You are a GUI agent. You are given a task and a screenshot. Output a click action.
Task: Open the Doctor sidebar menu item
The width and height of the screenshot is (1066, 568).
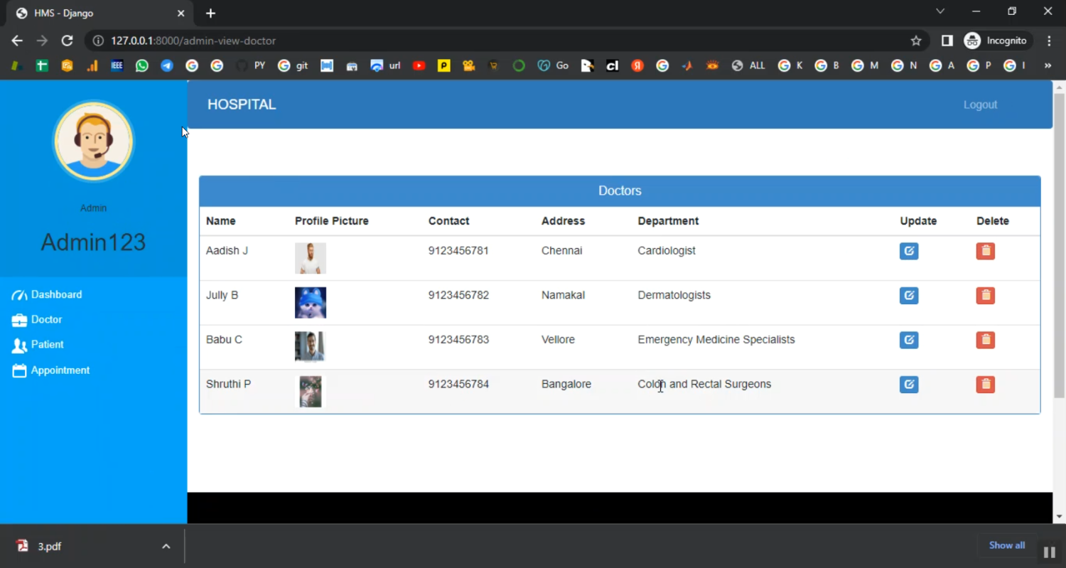46,319
